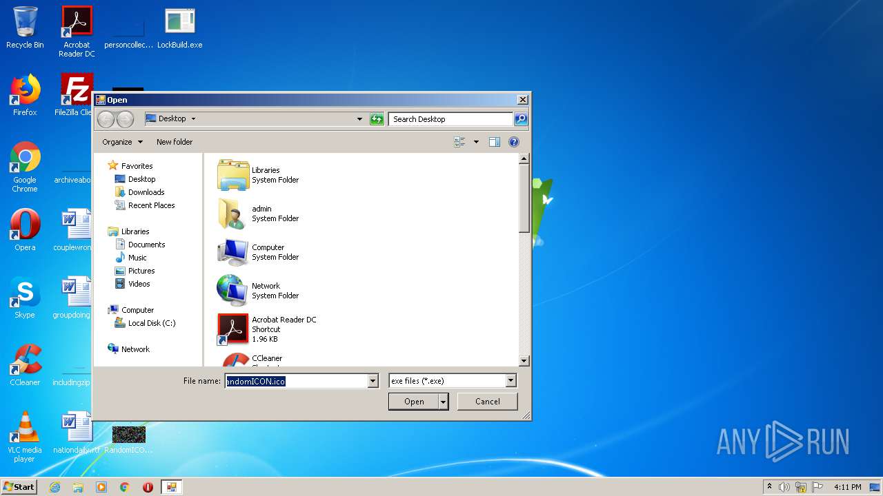Select Google Chrome desktop shortcut
Screen dimensions: 883x496
(25, 167)
